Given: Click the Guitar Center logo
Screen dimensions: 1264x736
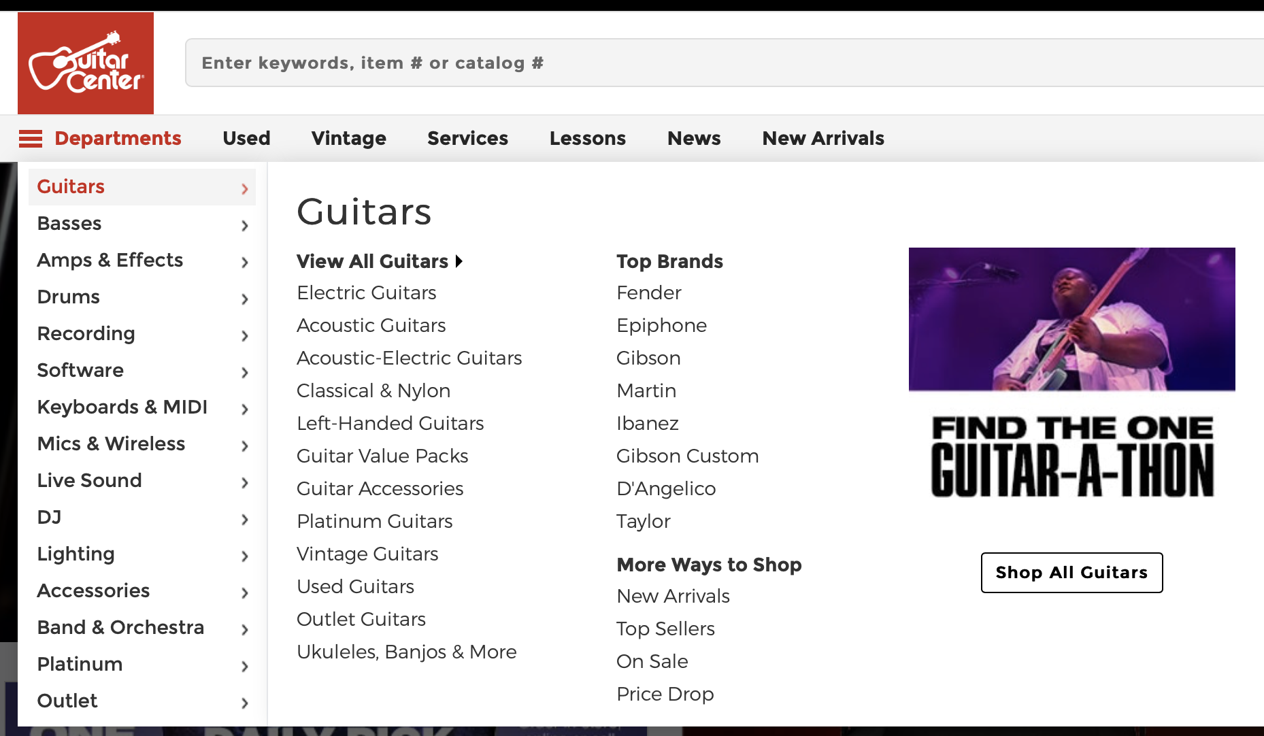Looking at the screenshot, I should click(x=86, y=63).
